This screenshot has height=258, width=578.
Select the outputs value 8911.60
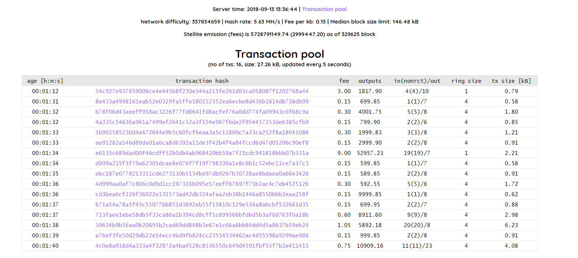pos(370,215)
